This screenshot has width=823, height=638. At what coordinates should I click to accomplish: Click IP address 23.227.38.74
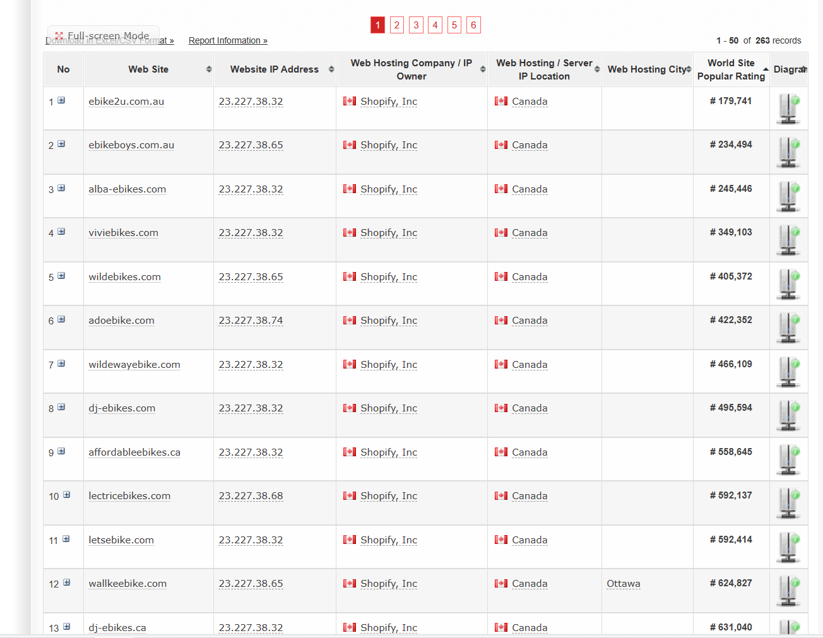tap(251, 321)
